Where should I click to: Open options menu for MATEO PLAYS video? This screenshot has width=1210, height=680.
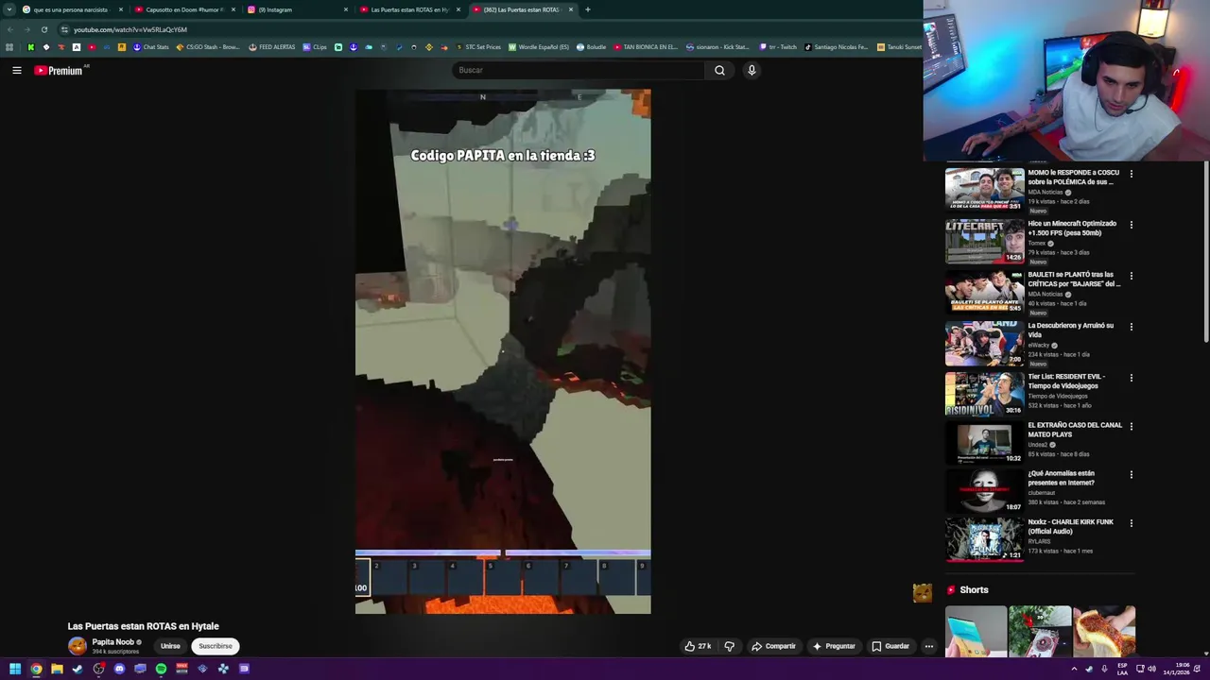tap(1131, 426)
